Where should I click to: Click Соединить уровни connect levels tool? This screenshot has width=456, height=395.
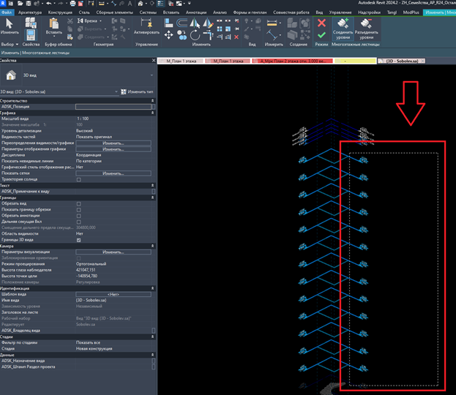coord(343,29)
